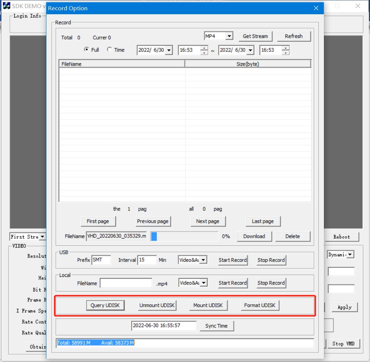Image resolution: width=370 pixels, height=362 pixels.
Task: Increase the start time with spinner up arrow
Action: 204,48
